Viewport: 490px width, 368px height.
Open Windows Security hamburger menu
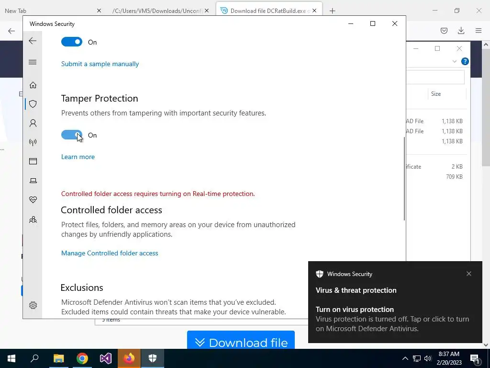click(x=33, y=62)
